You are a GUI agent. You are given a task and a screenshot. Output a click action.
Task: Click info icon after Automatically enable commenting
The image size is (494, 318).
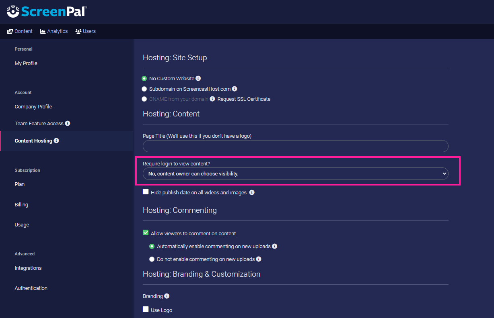(275, 246)
